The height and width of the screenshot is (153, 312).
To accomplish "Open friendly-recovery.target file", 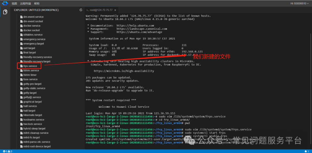I will pyautogui.click(x=37, y=61).
